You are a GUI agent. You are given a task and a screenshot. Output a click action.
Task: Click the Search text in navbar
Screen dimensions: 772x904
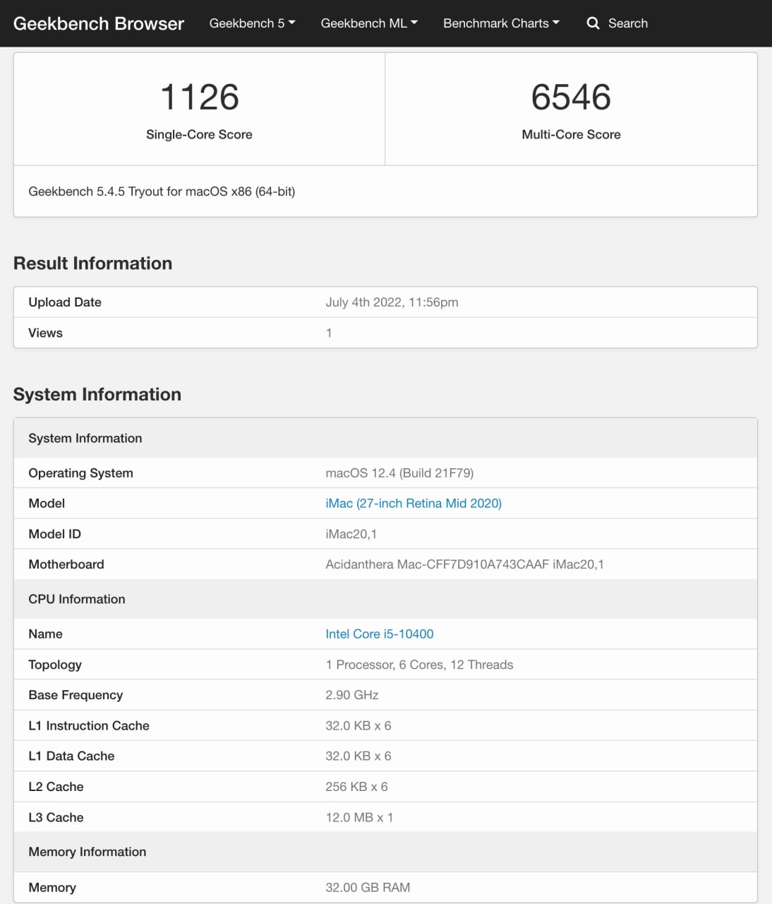(628, 23)
